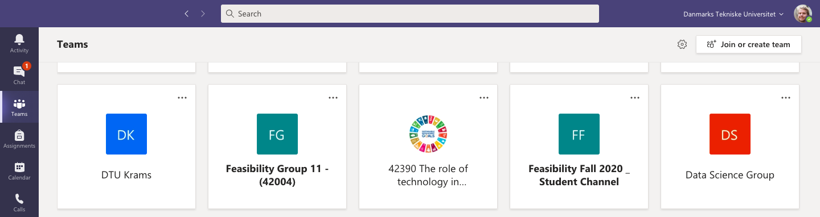Screen dimensions: 820x217
Task: Click the Search input field
Action: 410,14
